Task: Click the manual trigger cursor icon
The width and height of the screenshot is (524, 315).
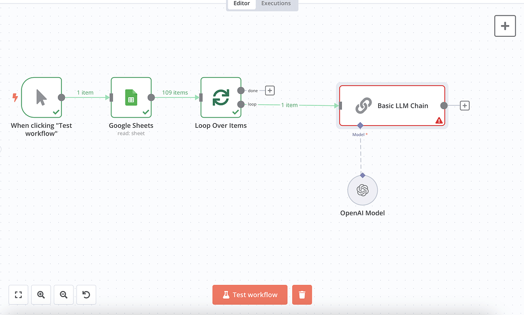Action: (42, 97)
